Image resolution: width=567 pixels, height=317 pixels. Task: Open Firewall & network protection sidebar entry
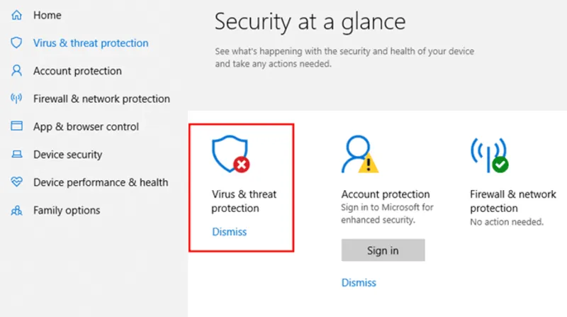point(101,99)
